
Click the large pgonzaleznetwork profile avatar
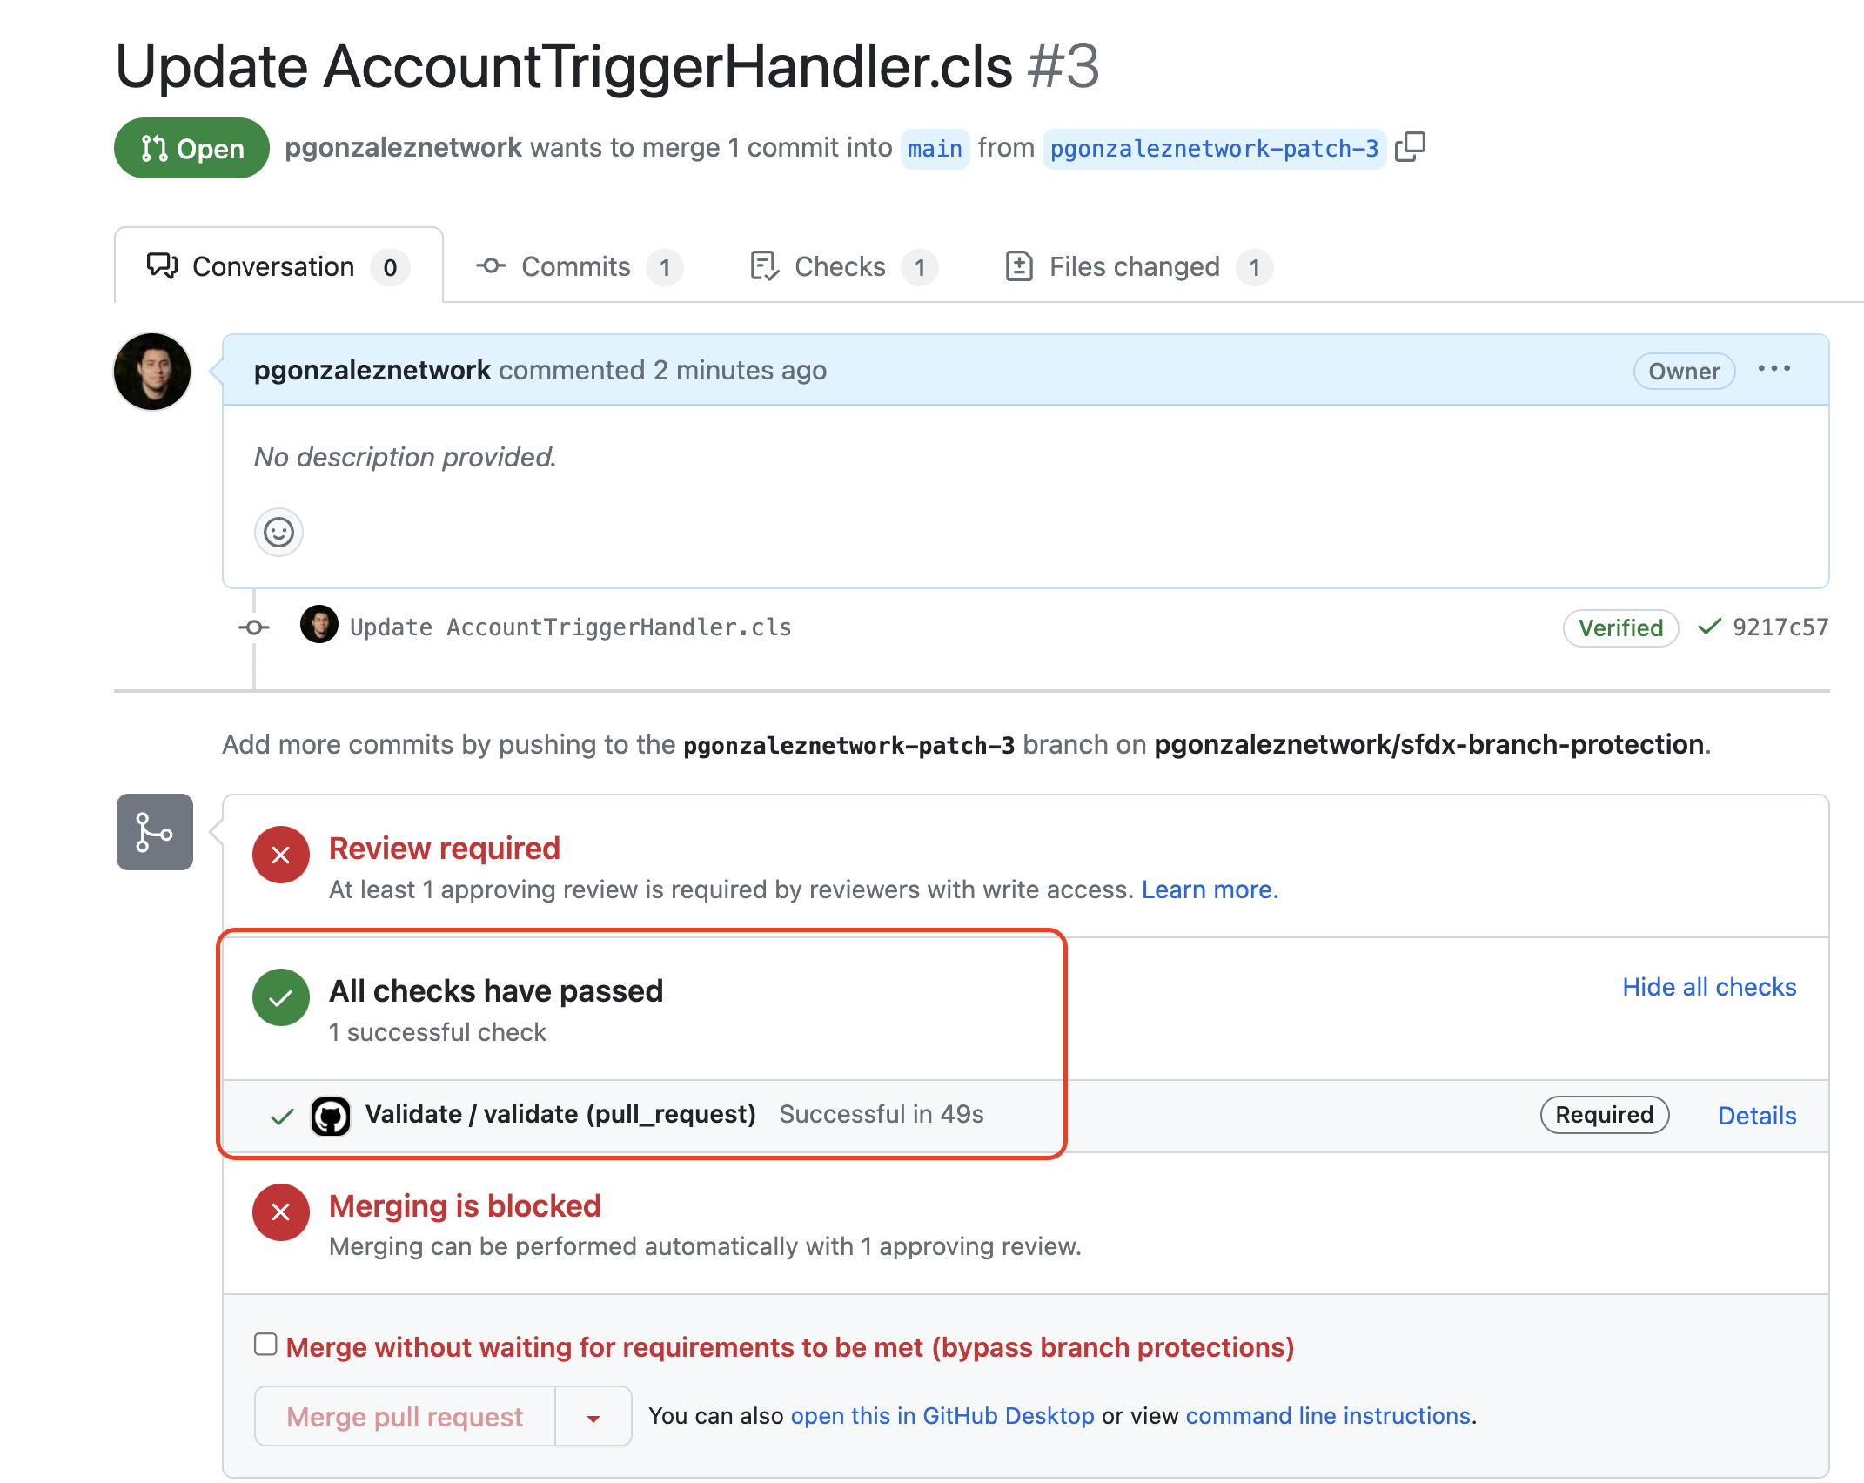click(152, 372)
